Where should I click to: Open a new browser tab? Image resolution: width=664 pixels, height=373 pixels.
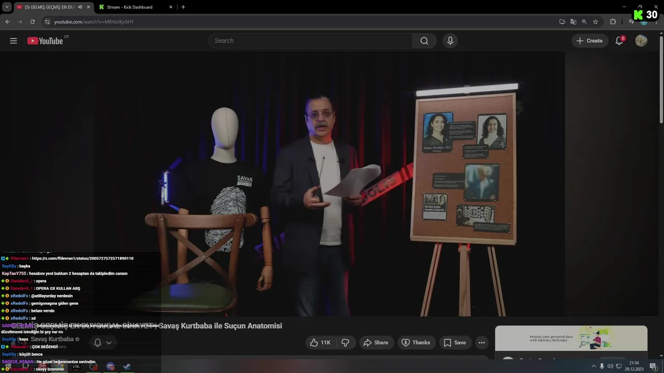[x=183, y=7]
